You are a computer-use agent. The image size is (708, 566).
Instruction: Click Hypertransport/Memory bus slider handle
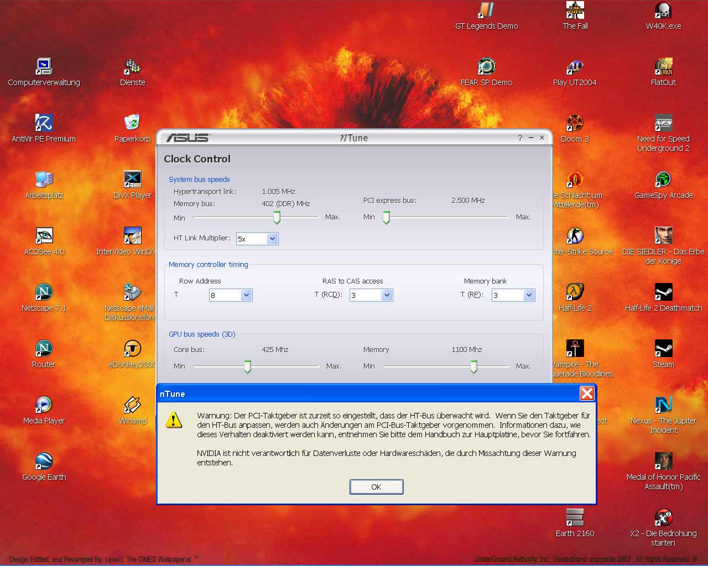coord(277,218)
